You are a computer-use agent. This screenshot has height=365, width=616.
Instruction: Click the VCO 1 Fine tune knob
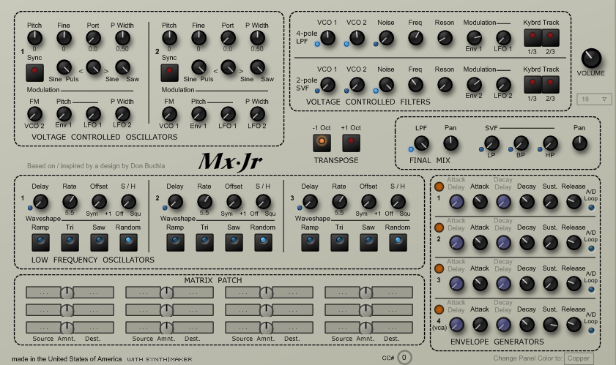[x=64, y=38]
